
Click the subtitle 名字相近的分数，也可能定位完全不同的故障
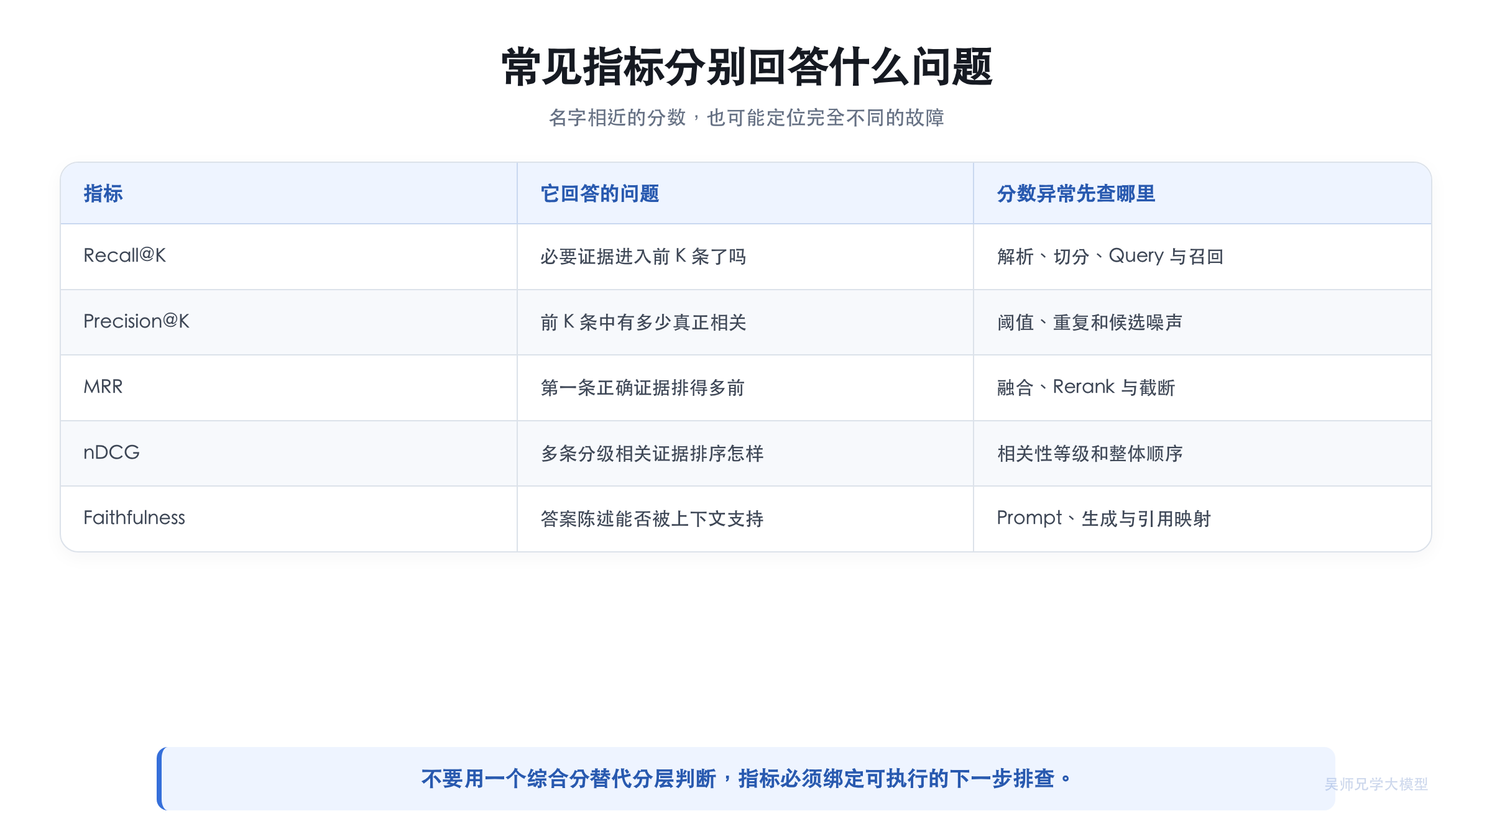[x=746, y=117]
